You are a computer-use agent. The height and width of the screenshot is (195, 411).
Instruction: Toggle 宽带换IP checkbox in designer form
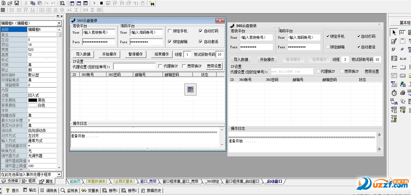point(184,66)
